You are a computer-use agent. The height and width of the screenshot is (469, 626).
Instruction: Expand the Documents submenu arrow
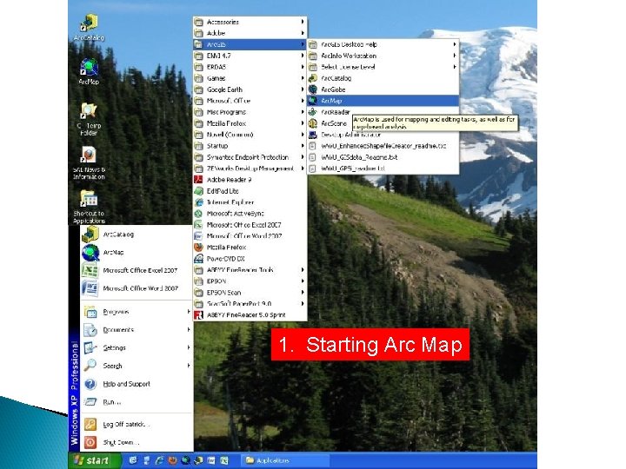(189, 330)
